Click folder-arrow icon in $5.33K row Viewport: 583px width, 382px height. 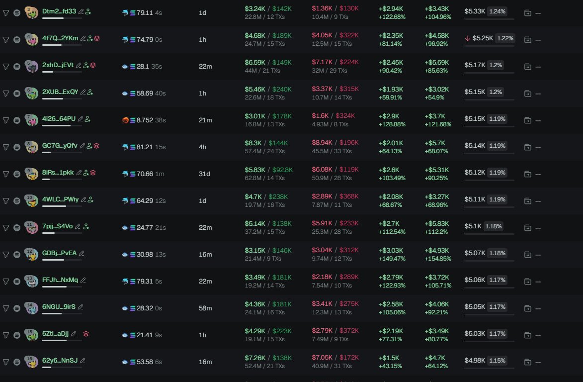528,13
